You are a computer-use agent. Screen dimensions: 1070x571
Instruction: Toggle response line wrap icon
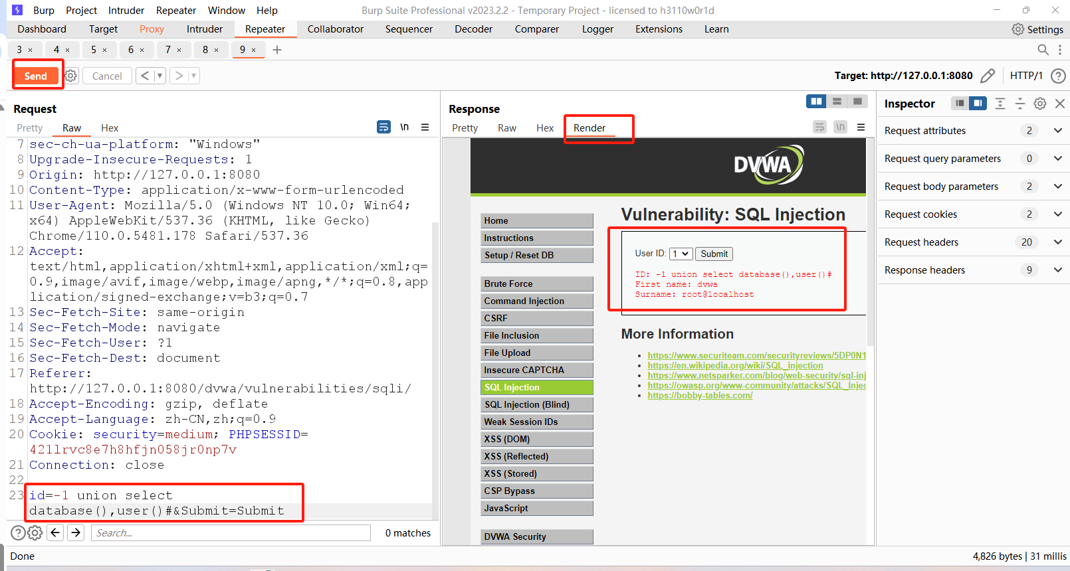pyautogui.click(x=820, y=127)
